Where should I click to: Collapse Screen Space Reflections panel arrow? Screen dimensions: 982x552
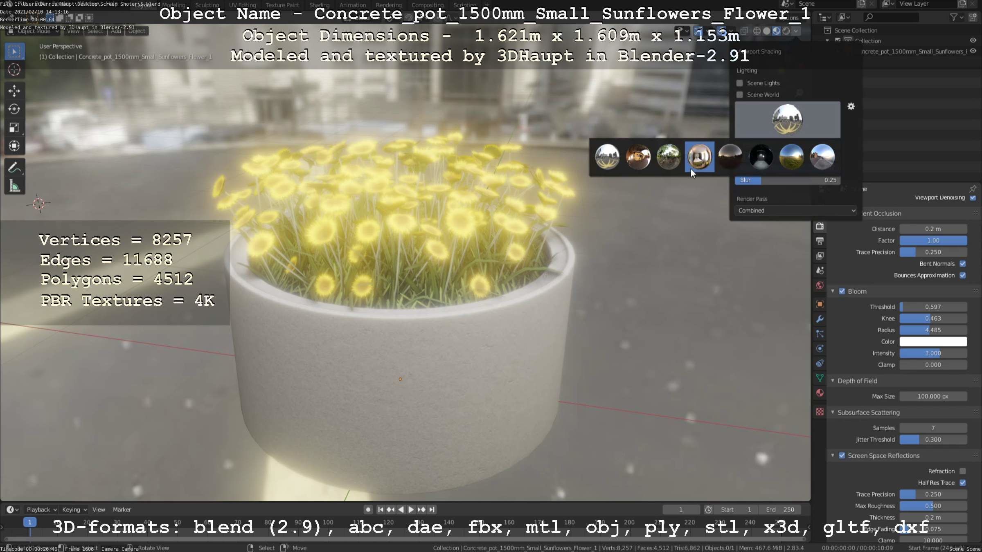tap(833, 456)
